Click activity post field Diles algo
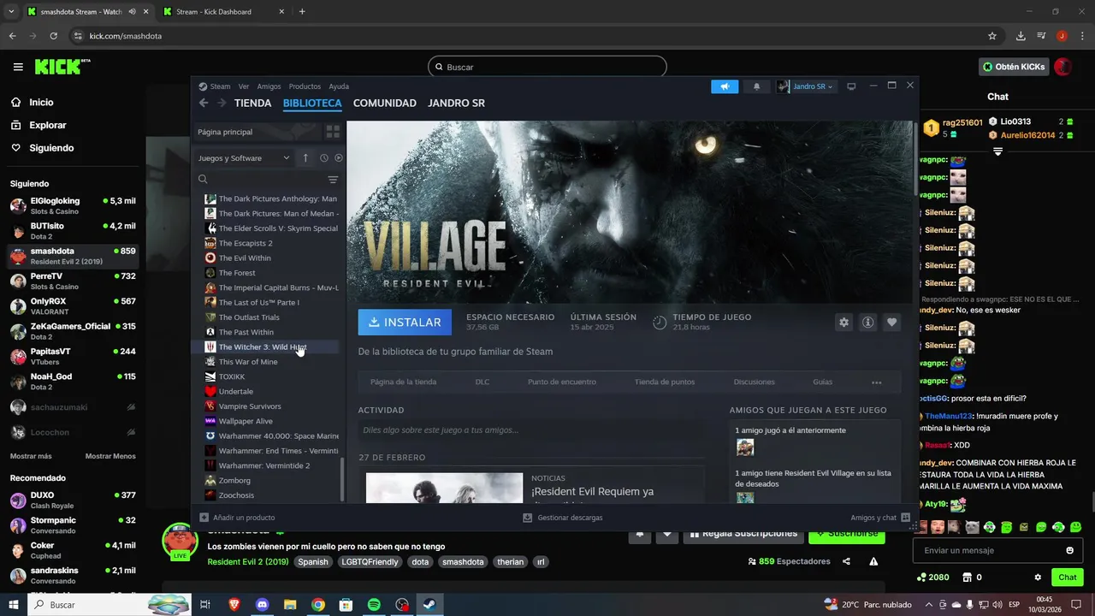 point(531,430)
